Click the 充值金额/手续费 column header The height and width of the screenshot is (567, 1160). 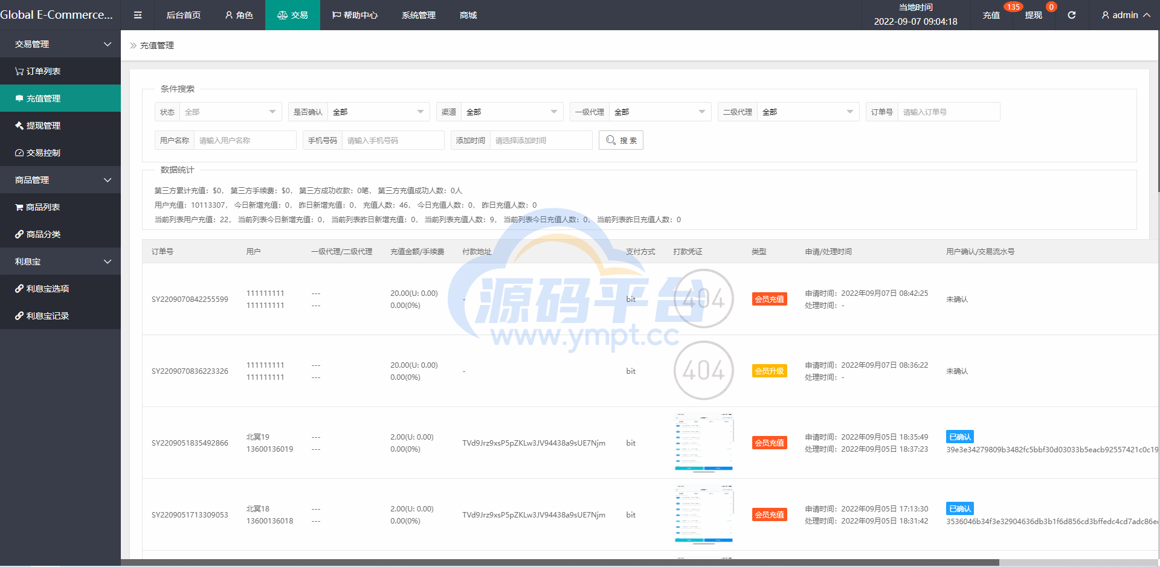[x=417, y=251]
